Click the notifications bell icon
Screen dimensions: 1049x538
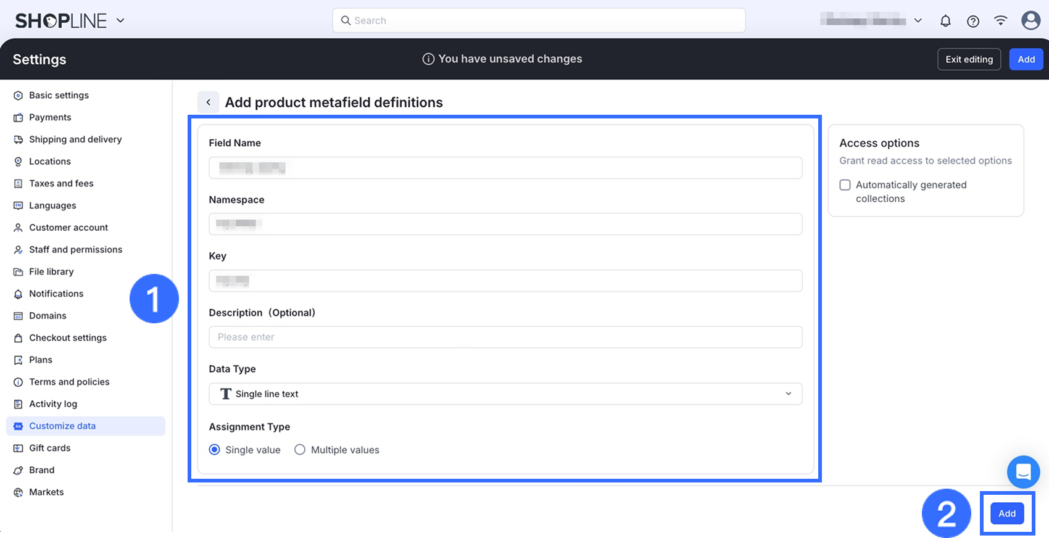point(945,21)
